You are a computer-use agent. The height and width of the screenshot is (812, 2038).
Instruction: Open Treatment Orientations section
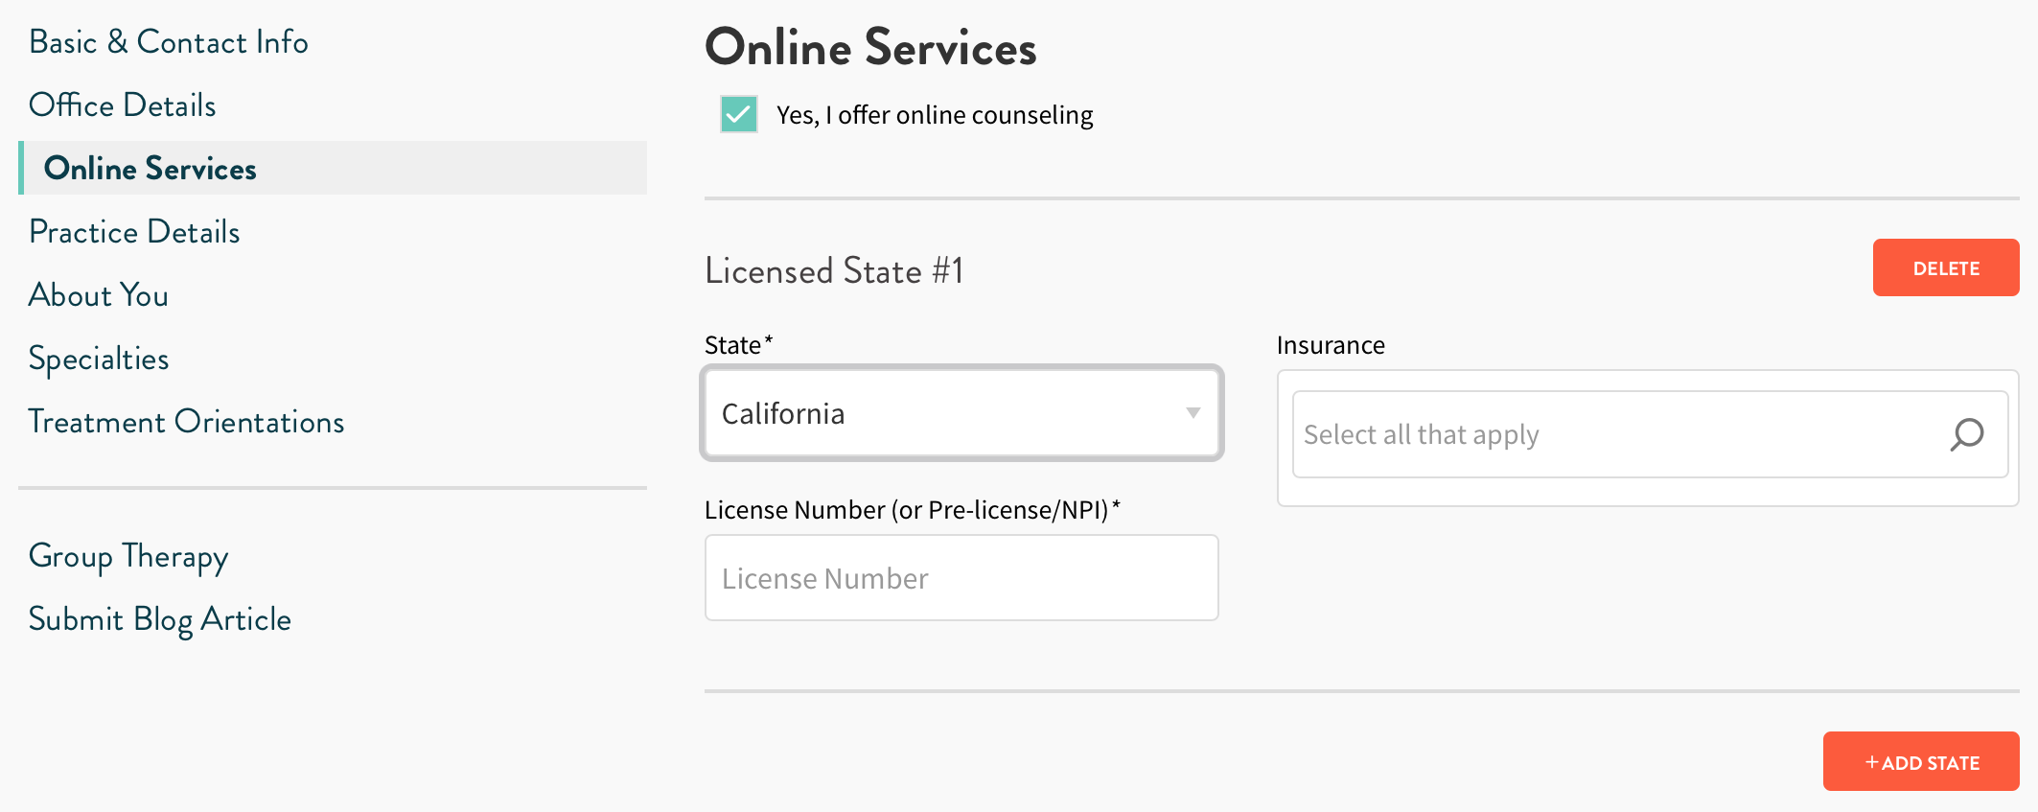click(187, 422)
